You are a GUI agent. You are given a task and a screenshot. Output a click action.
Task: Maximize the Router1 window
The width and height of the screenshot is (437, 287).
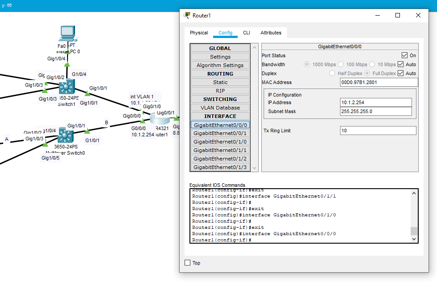click(x=398, y=15)
